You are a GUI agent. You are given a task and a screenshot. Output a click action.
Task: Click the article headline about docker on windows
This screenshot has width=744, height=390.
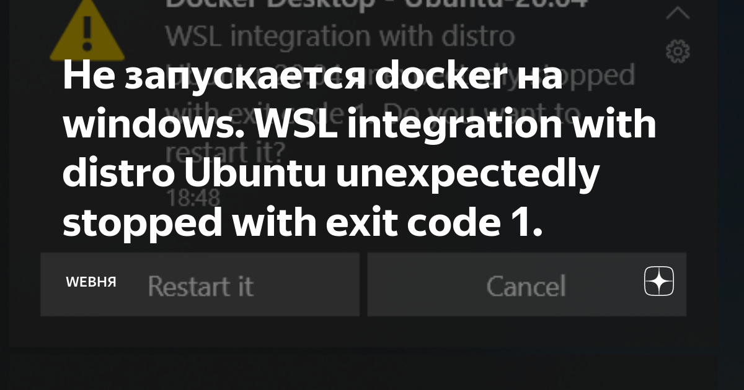360,149
